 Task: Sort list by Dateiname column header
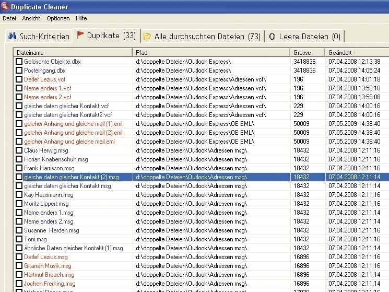click(x=73, y=53)
